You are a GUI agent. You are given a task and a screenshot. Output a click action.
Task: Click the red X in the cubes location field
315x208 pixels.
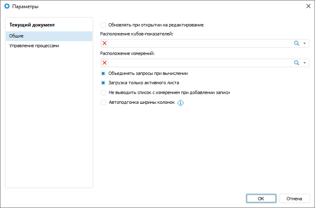click(105, 44)
